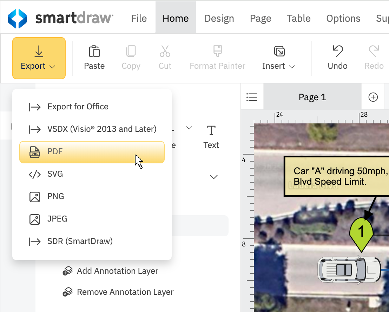This screenshot has height=312, width=389.
Task: Switch to the Design tab
Action: [219, 18]
